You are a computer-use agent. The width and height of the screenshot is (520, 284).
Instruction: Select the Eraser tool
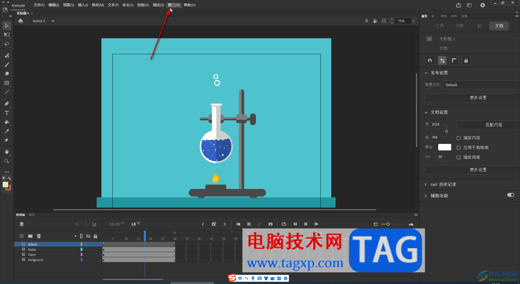[7, 74]
